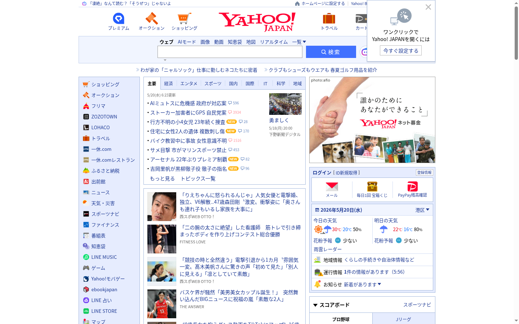Expand the 一覧 search category dropdown
The width and height of the screenshot is (519, 324).
pos(299,42)
